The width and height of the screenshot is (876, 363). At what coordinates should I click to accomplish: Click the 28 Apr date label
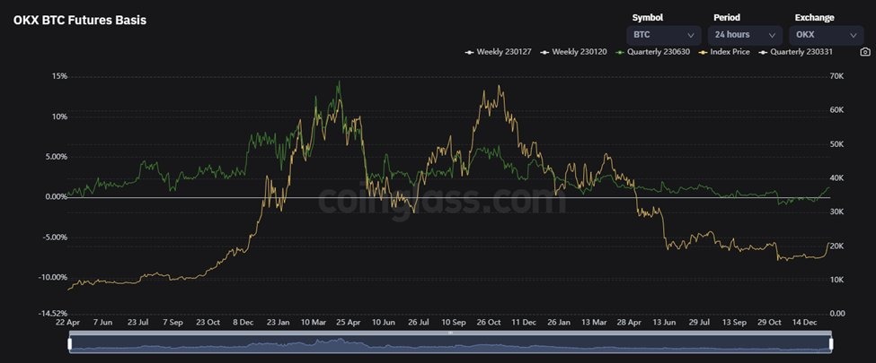pyautogui.click(x=629, y=323)
